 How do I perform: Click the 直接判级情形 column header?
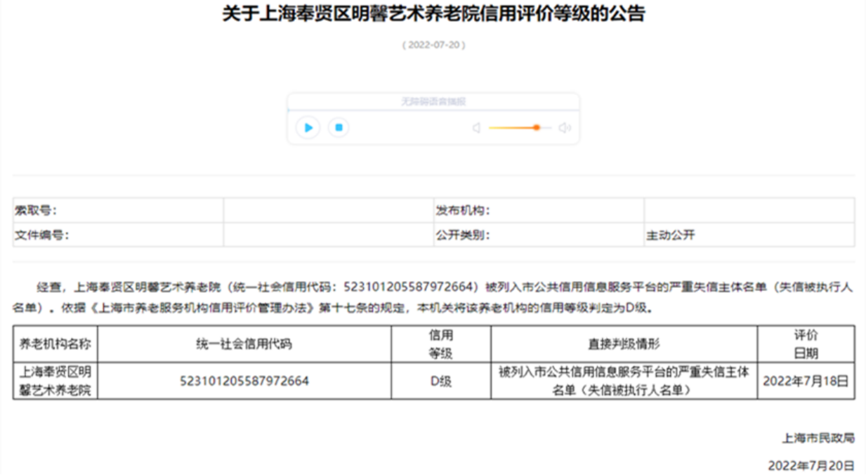pyautogui.click(x=624, y=344)
